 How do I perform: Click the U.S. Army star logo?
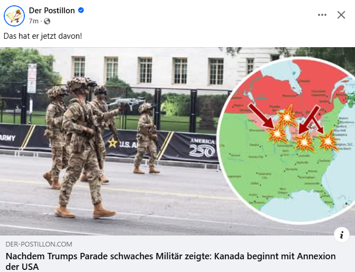[x=113, y=143]
